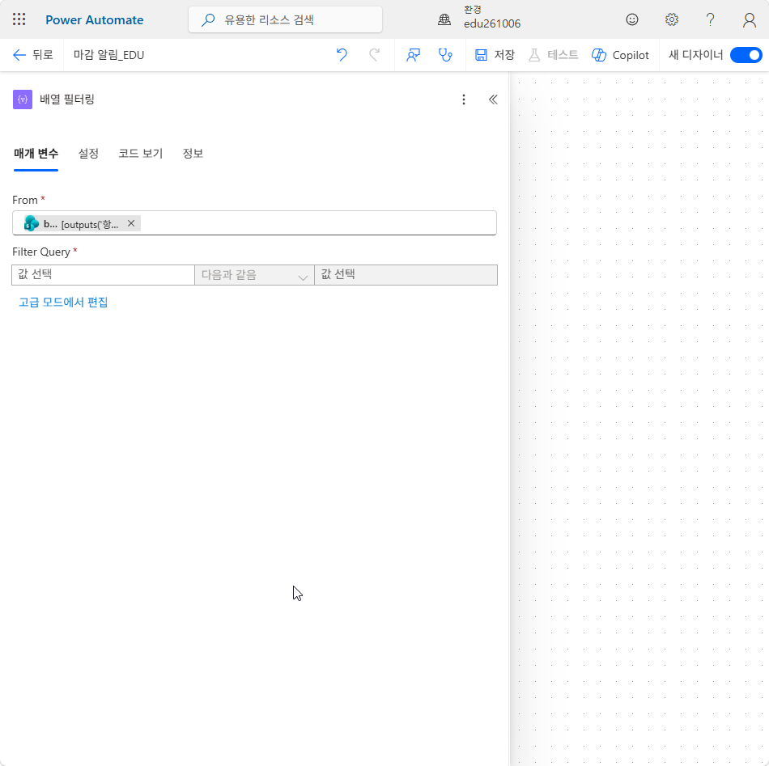The width and height of the screenshot is (769, 766).
Task: Open the action's more options menu
Action: pyautogui.click(x=464, y=99)
